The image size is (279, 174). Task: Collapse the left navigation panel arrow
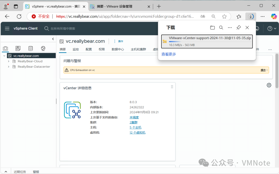point(53,39)
